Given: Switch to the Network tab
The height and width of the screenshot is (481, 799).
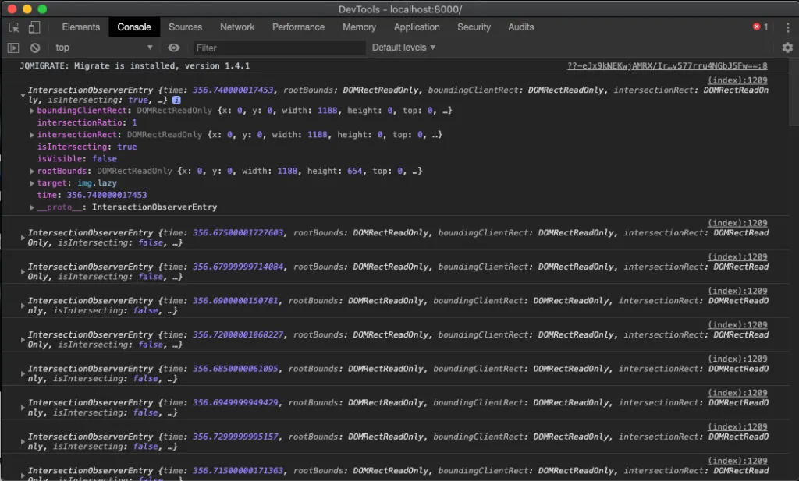Looking at the screenshot, I should pos(237,27).
